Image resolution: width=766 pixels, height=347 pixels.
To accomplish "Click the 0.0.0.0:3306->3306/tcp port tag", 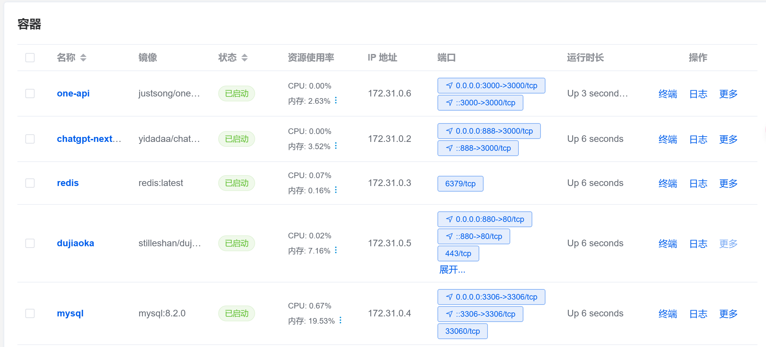I will click(x=491, y=297).
